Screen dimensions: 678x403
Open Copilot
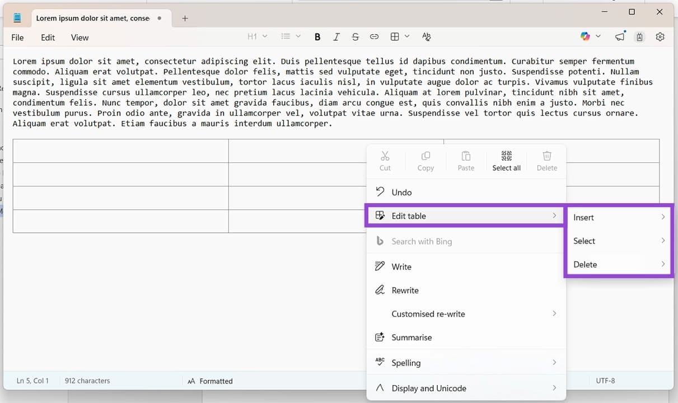tap(586, 36)
